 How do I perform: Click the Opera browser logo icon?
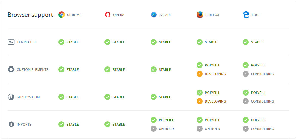click(108, 15)
